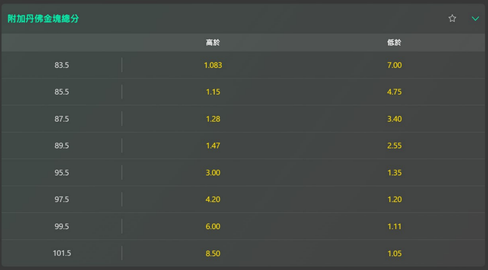Screen dimensions: 488x270
Task: Bet over 89.5 at 1.47
Action: click(213, 146)
